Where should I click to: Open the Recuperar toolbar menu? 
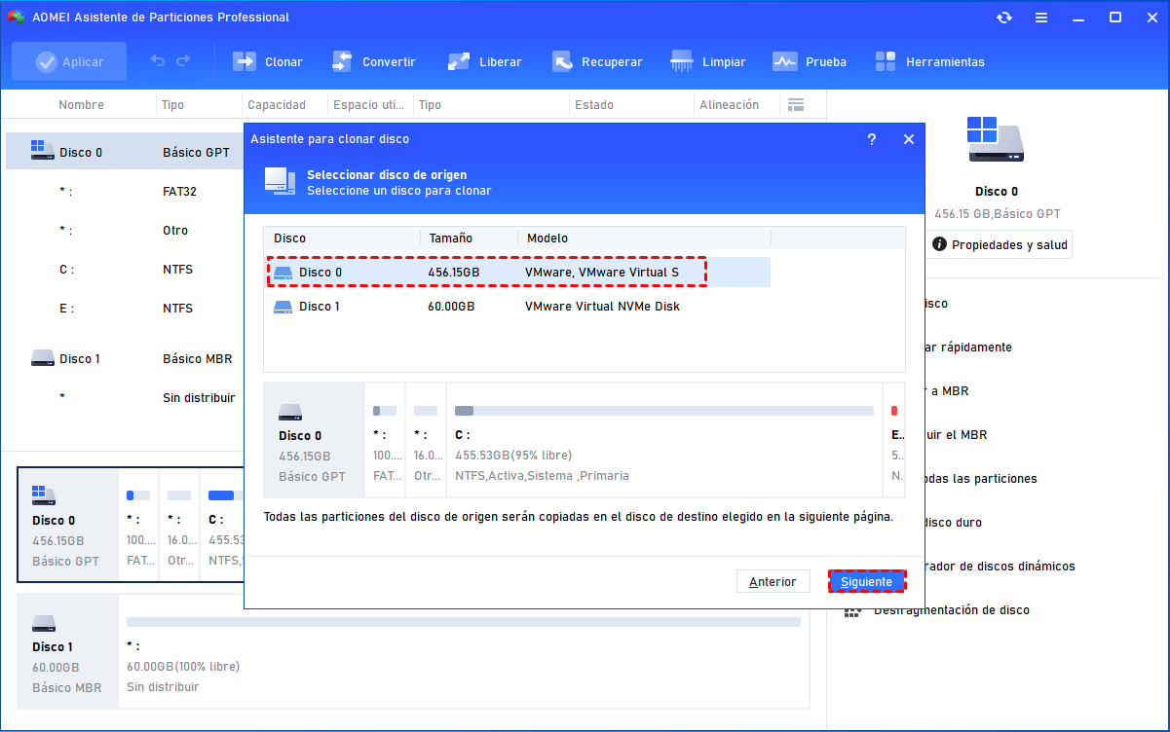[598, 61]
